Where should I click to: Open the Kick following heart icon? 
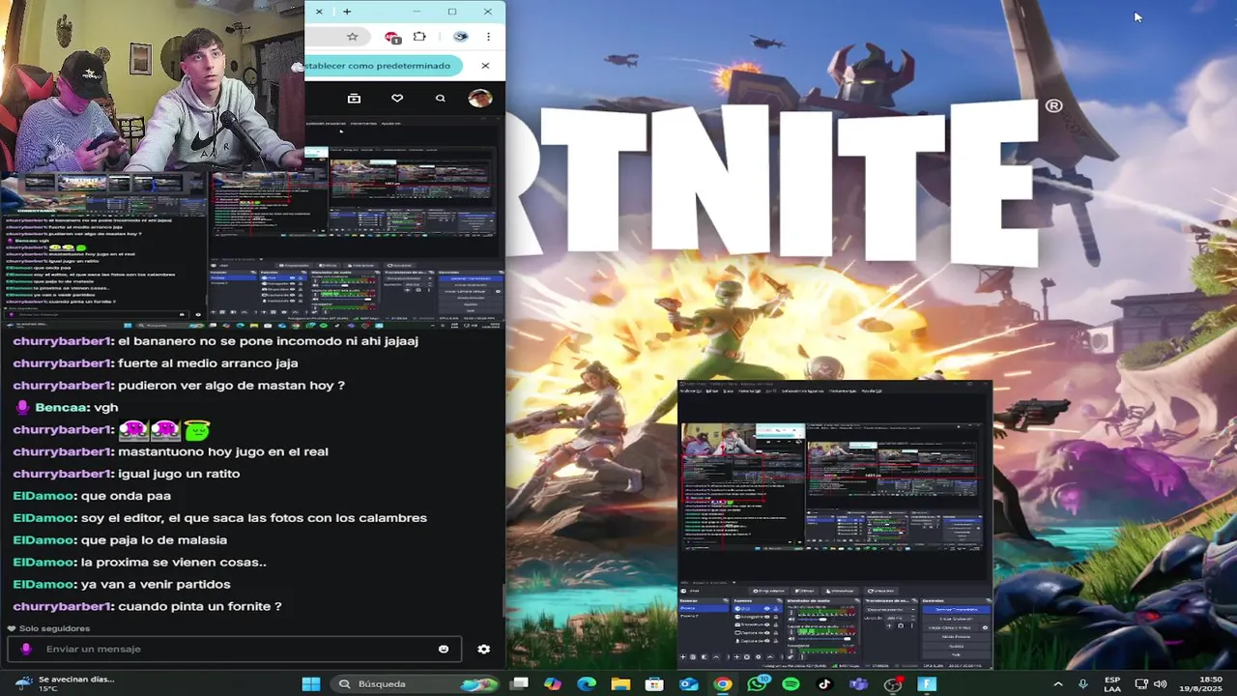click(x=397, y=98)
